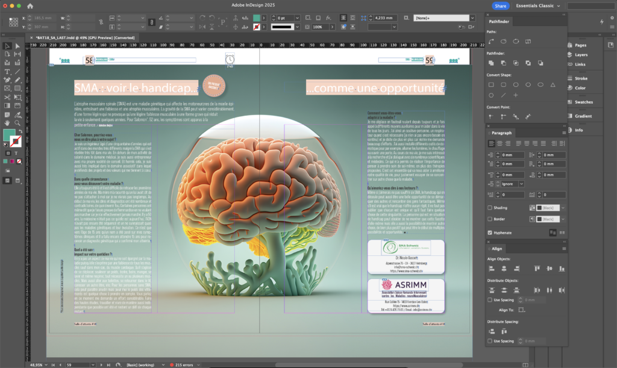The width and height of the screenshot is (617, 368).
Task: Click the Pathfinder Add shapes icon
Action: (491, 63)
